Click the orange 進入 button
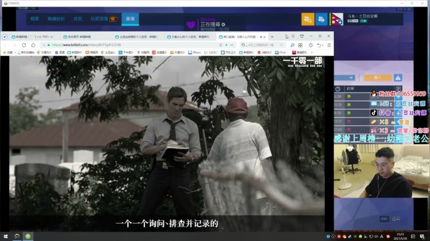 377,78
